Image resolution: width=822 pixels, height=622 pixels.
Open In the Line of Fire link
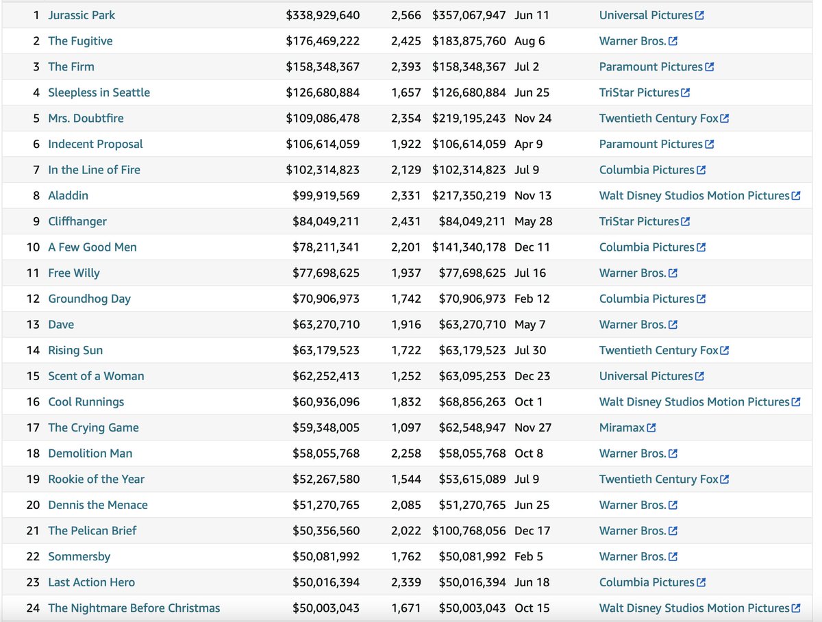[94, 170]
